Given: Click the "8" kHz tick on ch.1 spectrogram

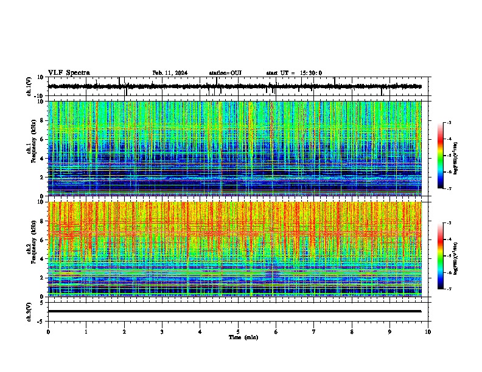Looking at the screenshot, I should (x=43, y=120).
